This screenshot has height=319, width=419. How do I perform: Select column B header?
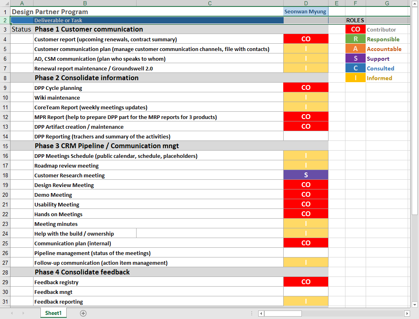[85, 3]
